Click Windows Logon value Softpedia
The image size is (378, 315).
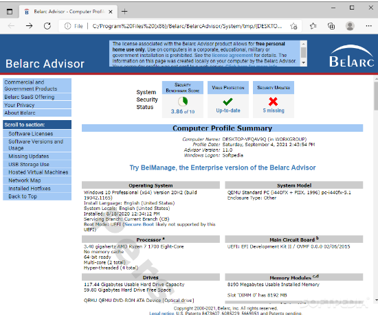(x=232, y=155)
